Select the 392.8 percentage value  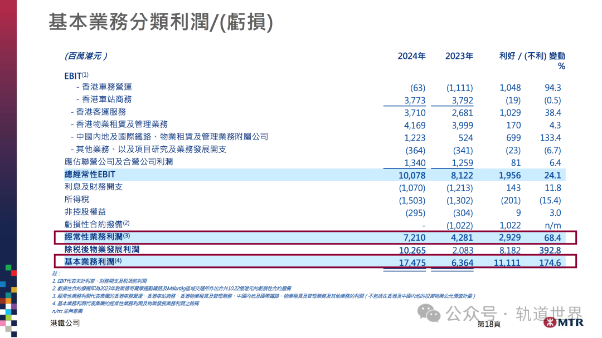pos(550,251)
